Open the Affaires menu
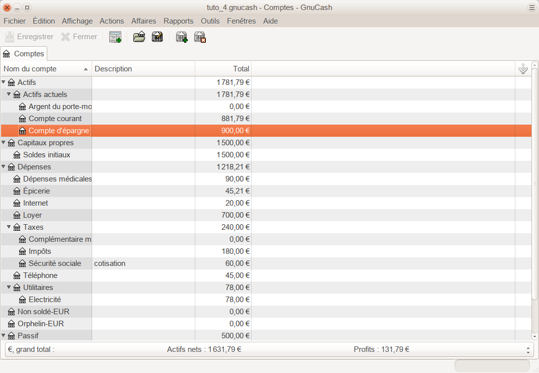The height and width of the screenshot is (373, 539). (143, 21)
